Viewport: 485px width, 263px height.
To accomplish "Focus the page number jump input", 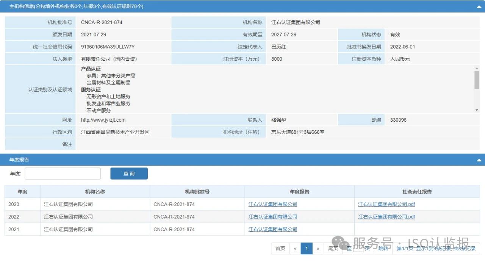I will 358,249.
